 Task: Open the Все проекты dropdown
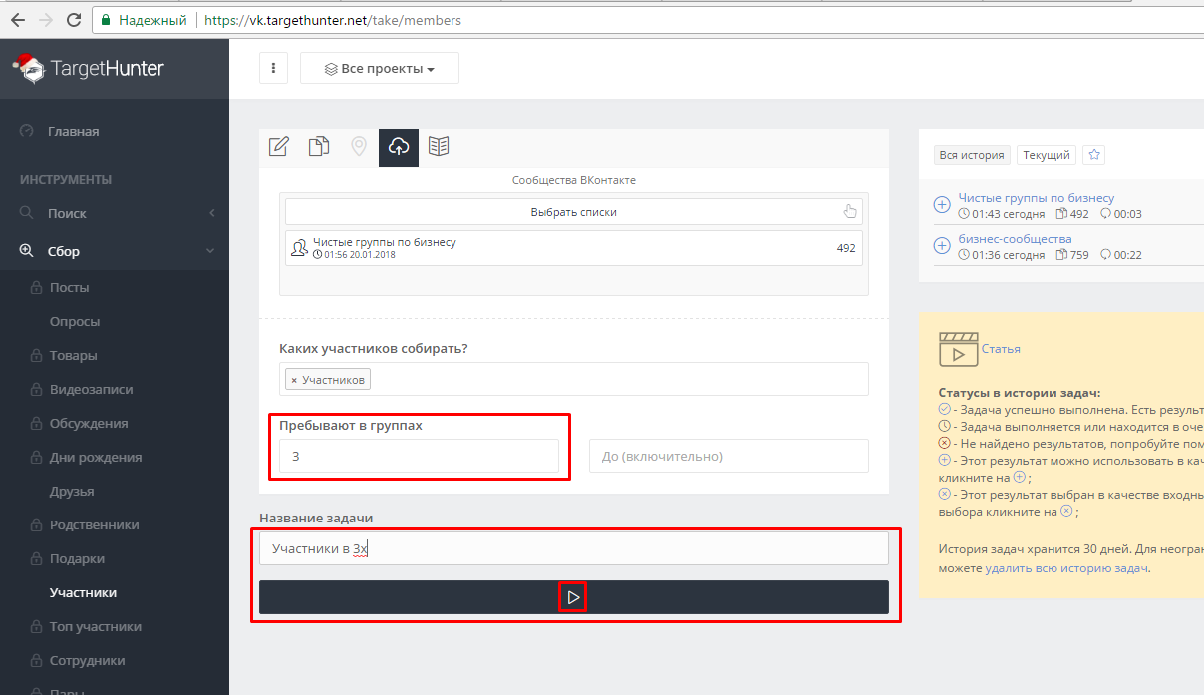(380, 69)
